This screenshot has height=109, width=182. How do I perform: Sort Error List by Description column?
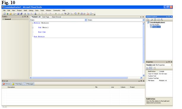pyautogui.click(x=11, y=87)
